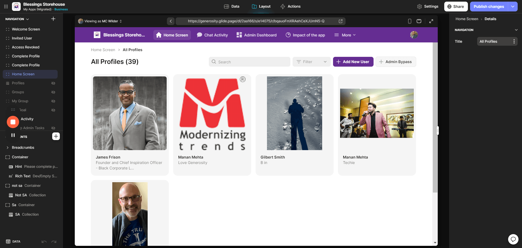Image resolution: width=522 pixels, height=248 pixels.
Task: Open the NAVIGATION dropdown in left sidebar
Action: click(x=17, y=19)
